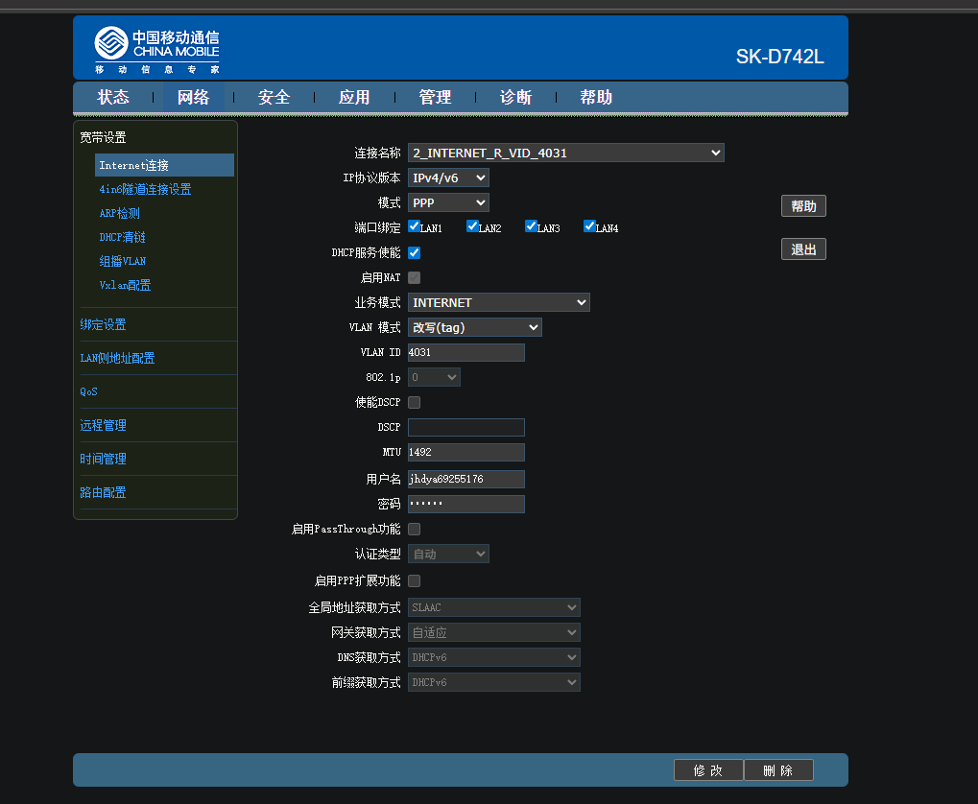This screenshot has height=804, width=978.
Task: Open the VLAN 模式 dropdown
Action: click(475, 327)
